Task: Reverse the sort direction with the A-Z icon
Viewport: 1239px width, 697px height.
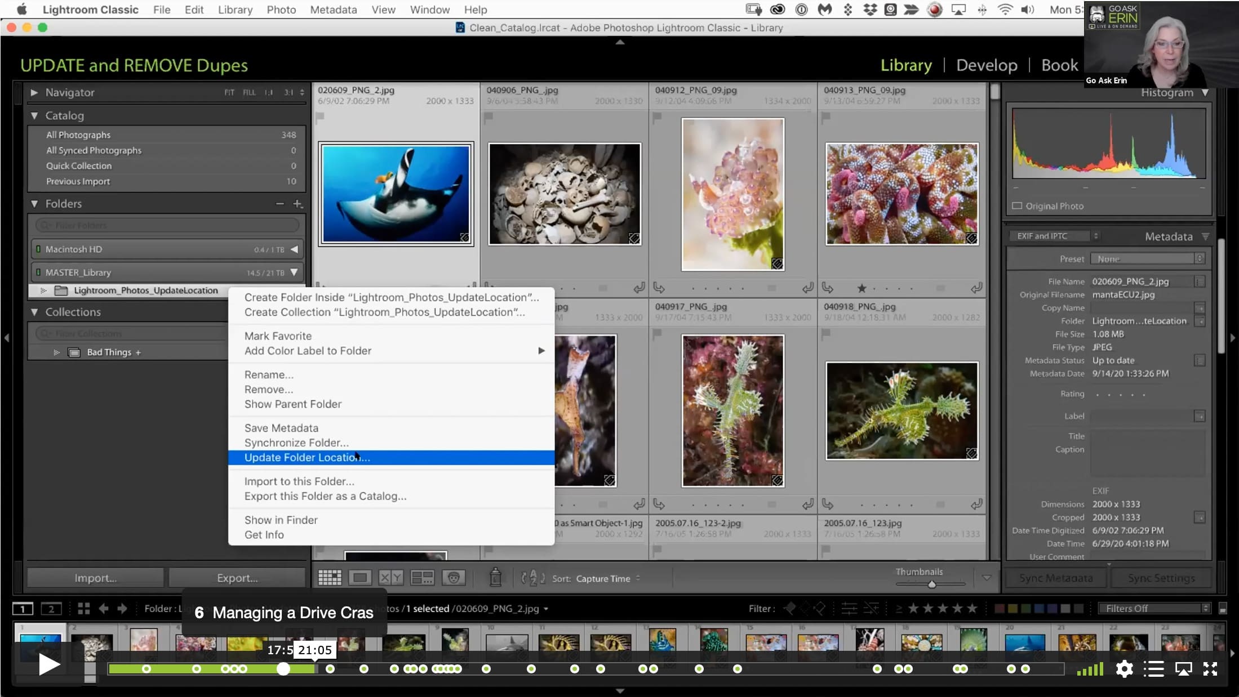Action: click(x=532, y=578)
